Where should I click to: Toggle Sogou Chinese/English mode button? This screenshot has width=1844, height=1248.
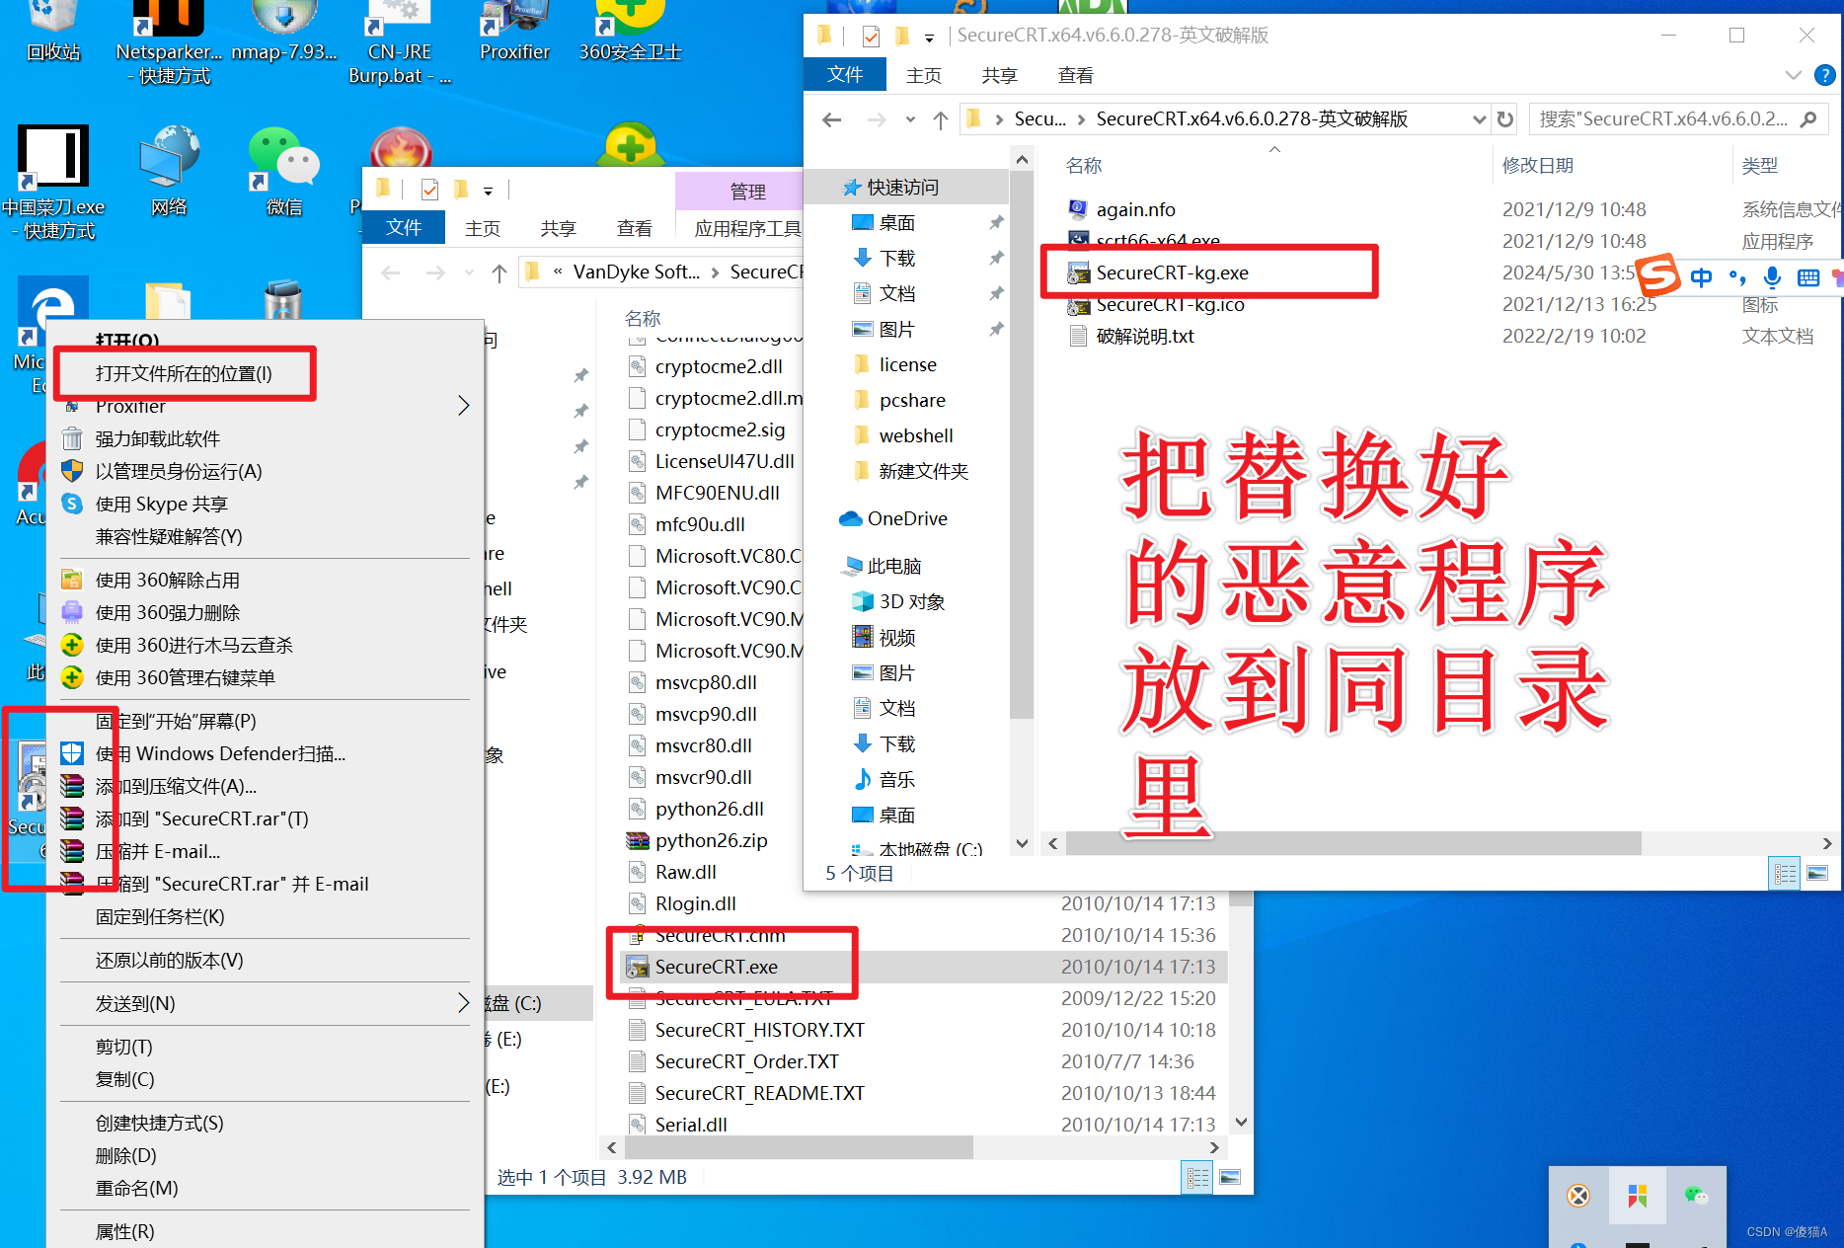(1701, 277)
